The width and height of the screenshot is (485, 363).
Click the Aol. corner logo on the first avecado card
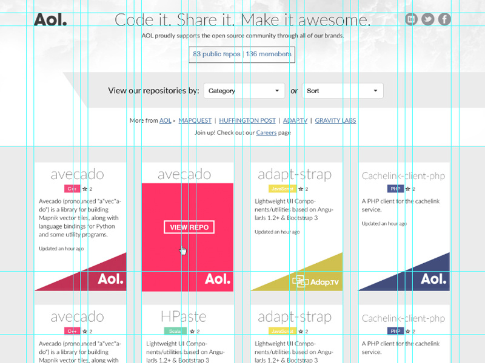tap(110, 279)
